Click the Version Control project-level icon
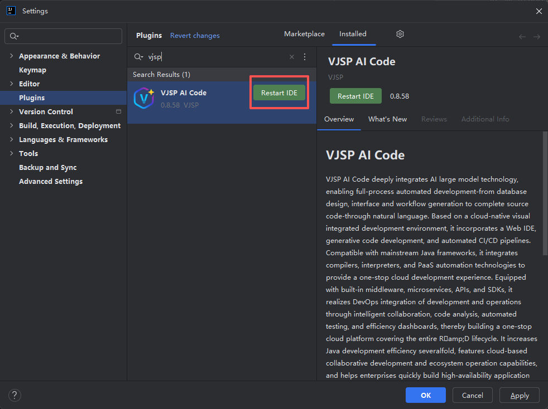Screen dimensions: 548x409 coord(118,111)
